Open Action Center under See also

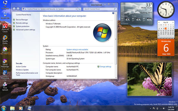pyautogui.click(x=21, y=67)
